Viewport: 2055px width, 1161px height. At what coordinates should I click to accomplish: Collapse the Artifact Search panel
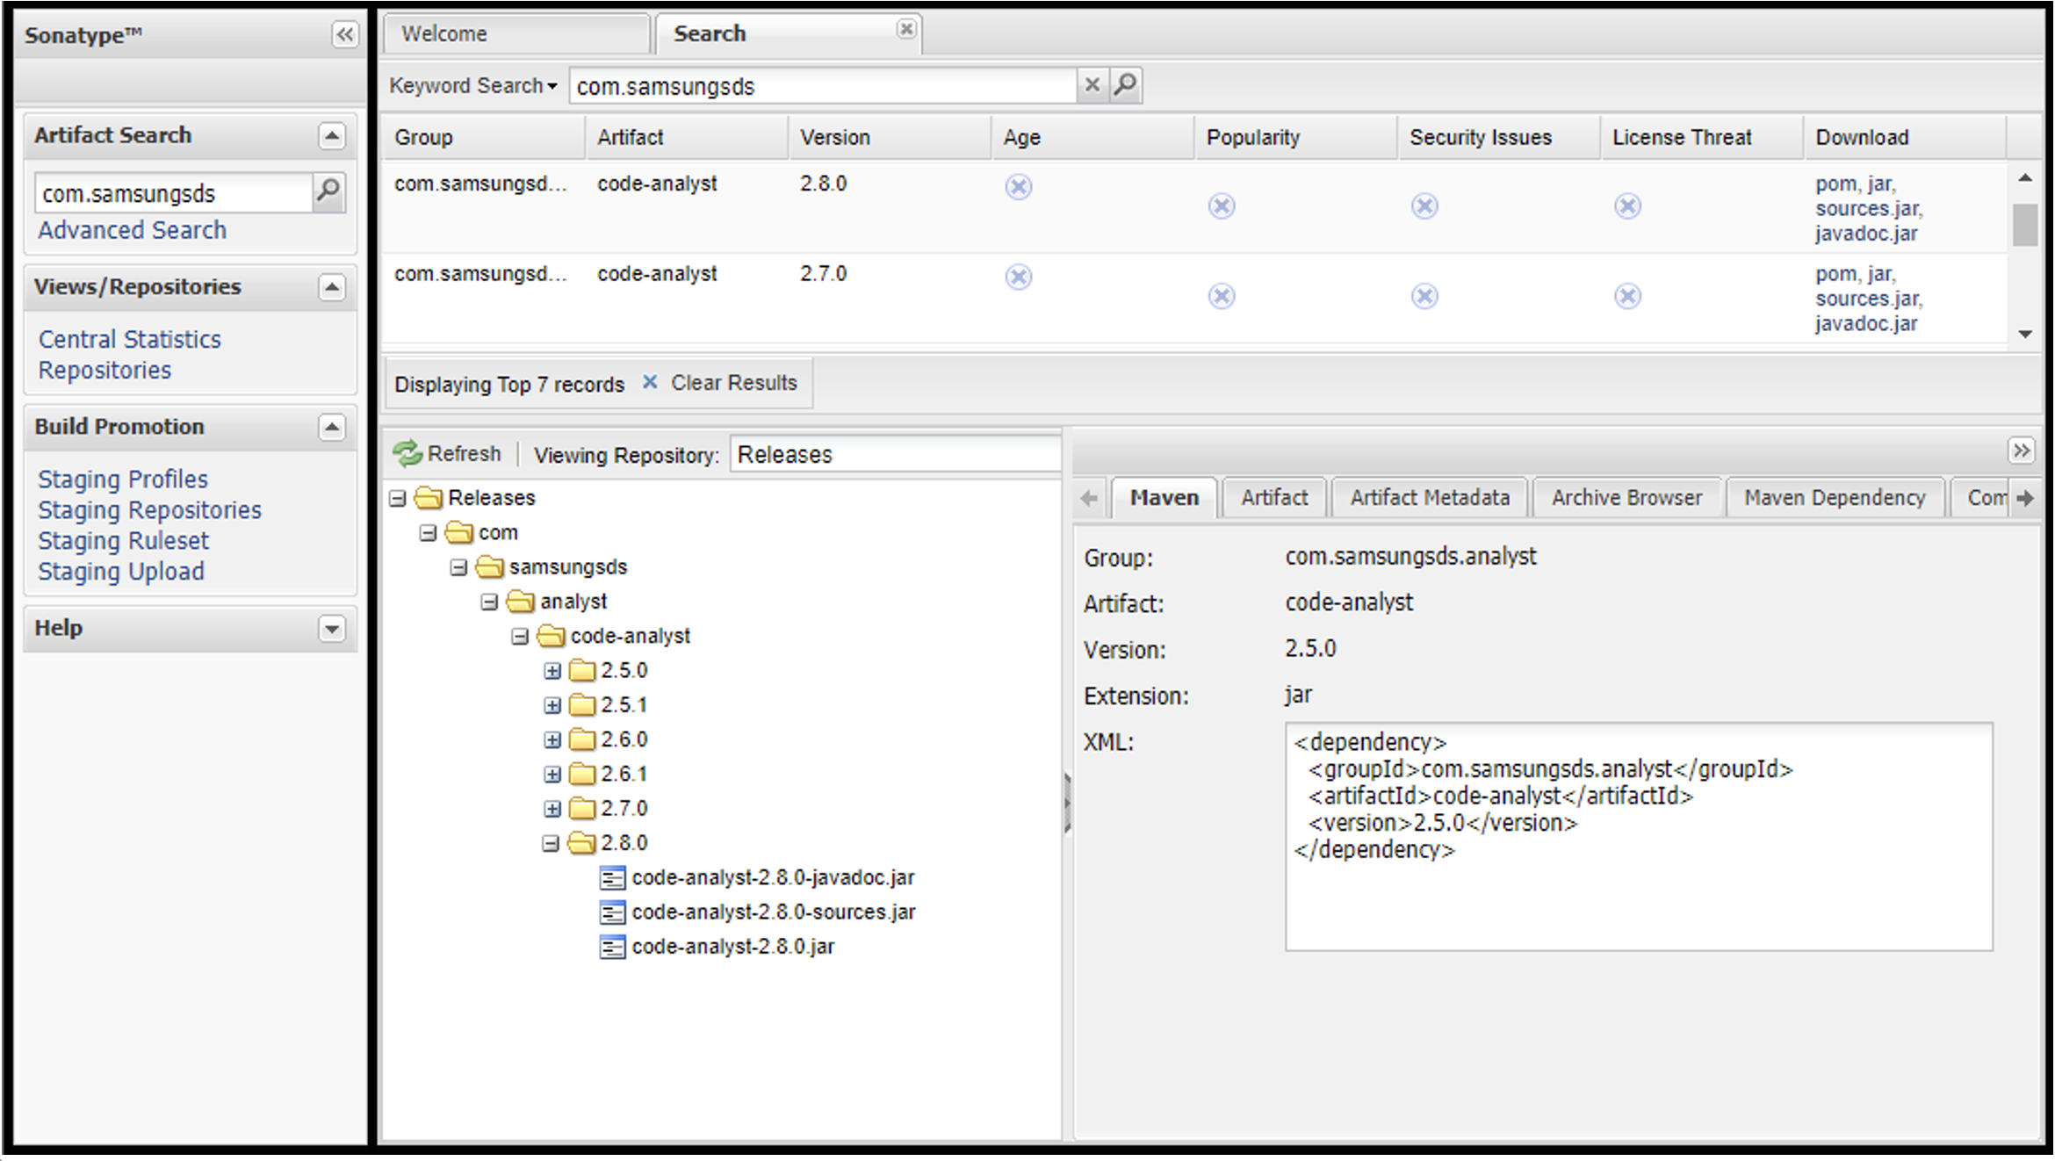click(x=331, y=136)
